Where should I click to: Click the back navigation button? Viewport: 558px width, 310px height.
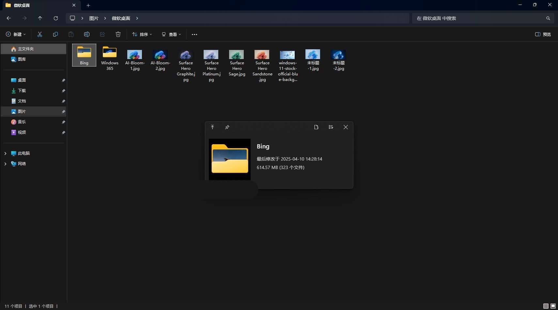point(9,18)
